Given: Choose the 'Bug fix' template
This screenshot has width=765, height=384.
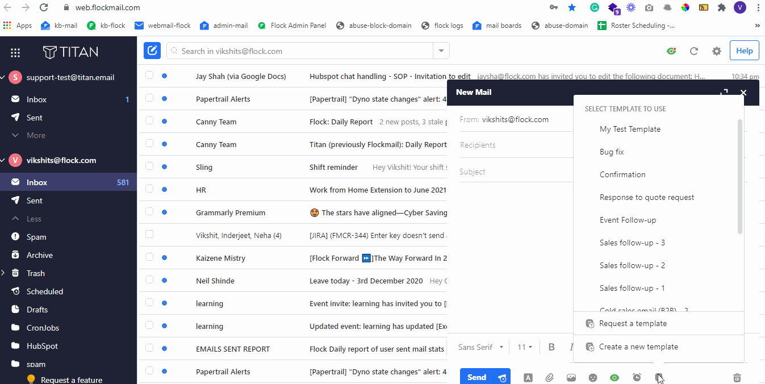Looking at the screenshot, I should click(x=612, y=152).
